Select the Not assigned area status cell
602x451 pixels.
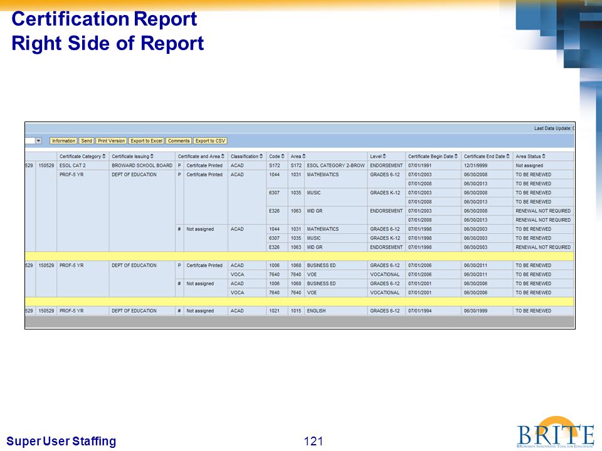pos(543,165)
